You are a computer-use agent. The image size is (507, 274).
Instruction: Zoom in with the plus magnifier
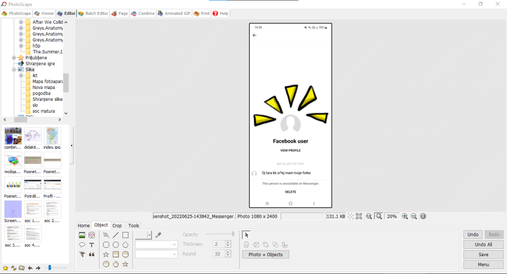pos(405,216)
